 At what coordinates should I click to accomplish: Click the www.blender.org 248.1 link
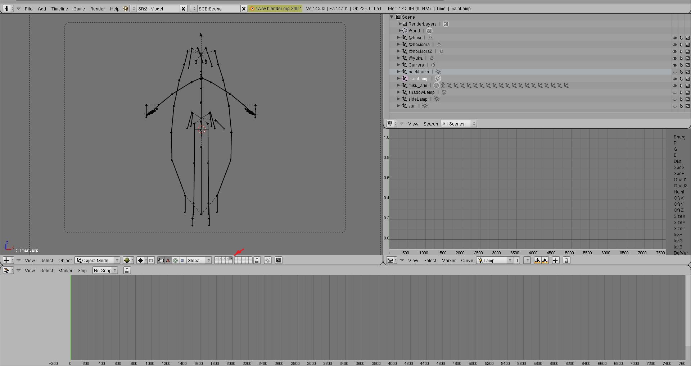(276, 8)
